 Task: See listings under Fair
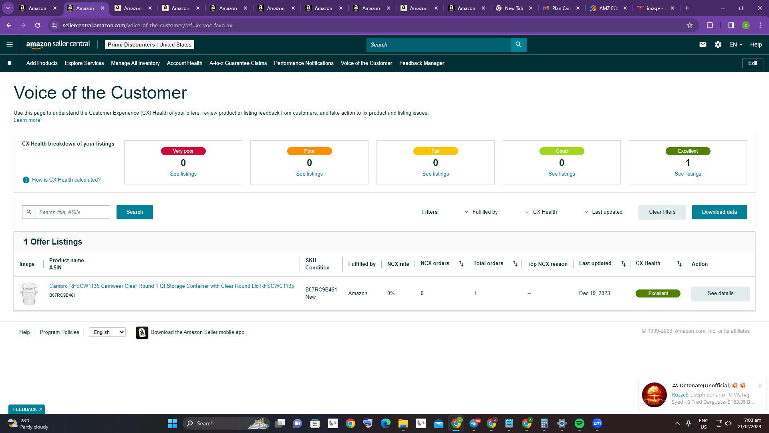coord(436,174)
